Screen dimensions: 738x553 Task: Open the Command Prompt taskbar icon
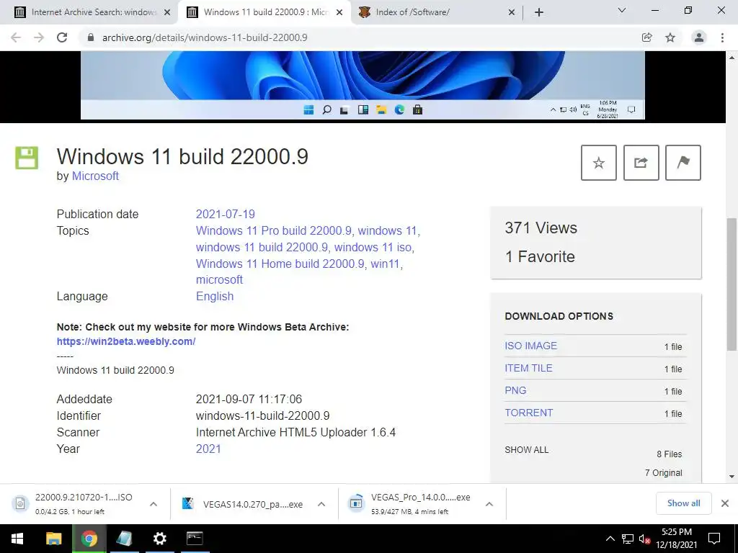[x=195, y=539]
